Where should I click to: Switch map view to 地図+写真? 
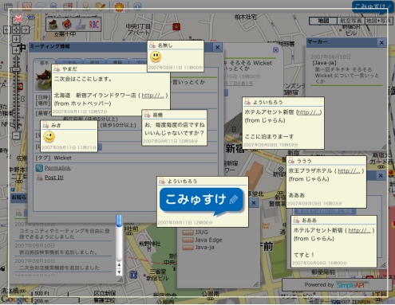coord(378,21)
